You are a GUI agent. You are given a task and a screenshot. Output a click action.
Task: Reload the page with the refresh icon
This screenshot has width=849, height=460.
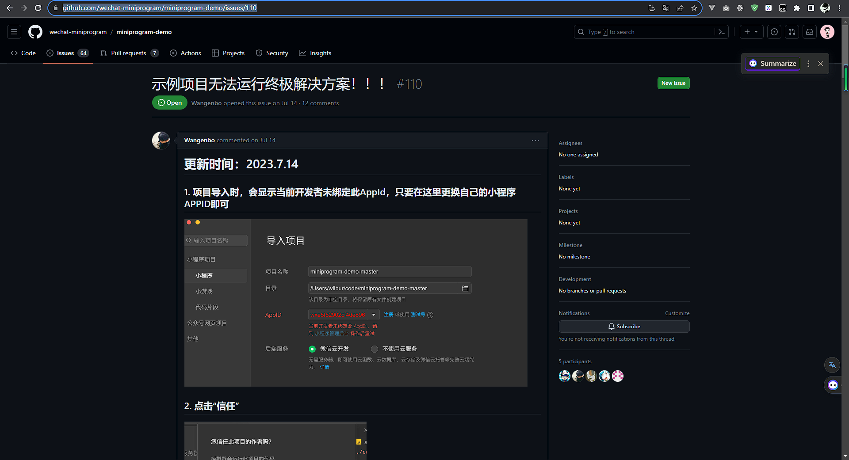(x=38, y=8)
